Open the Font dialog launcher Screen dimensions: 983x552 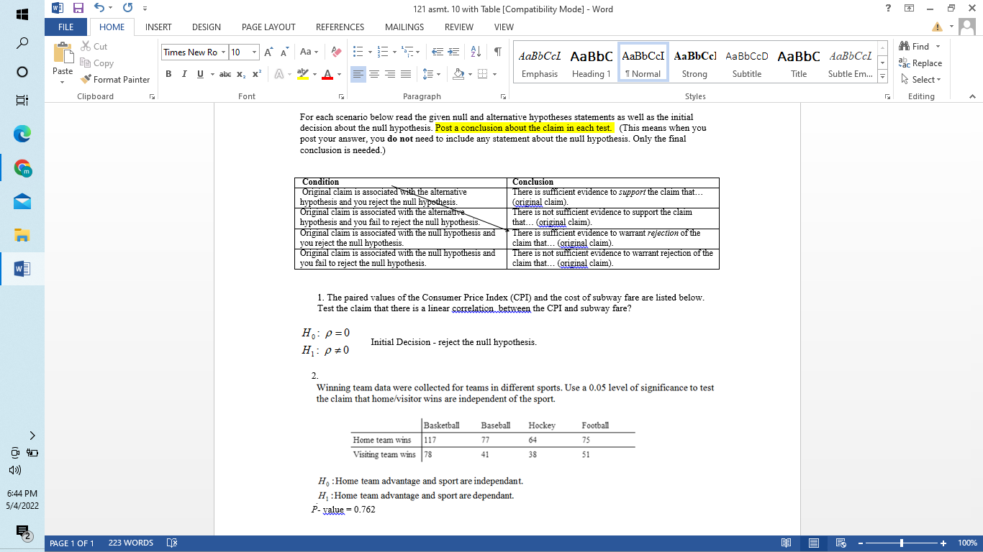(x=340, y=96)
